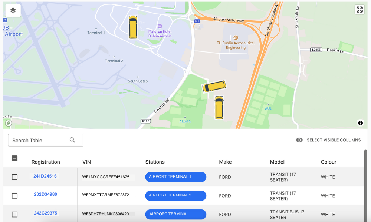Select the vertical bus below the roundabout

[219, 108]
